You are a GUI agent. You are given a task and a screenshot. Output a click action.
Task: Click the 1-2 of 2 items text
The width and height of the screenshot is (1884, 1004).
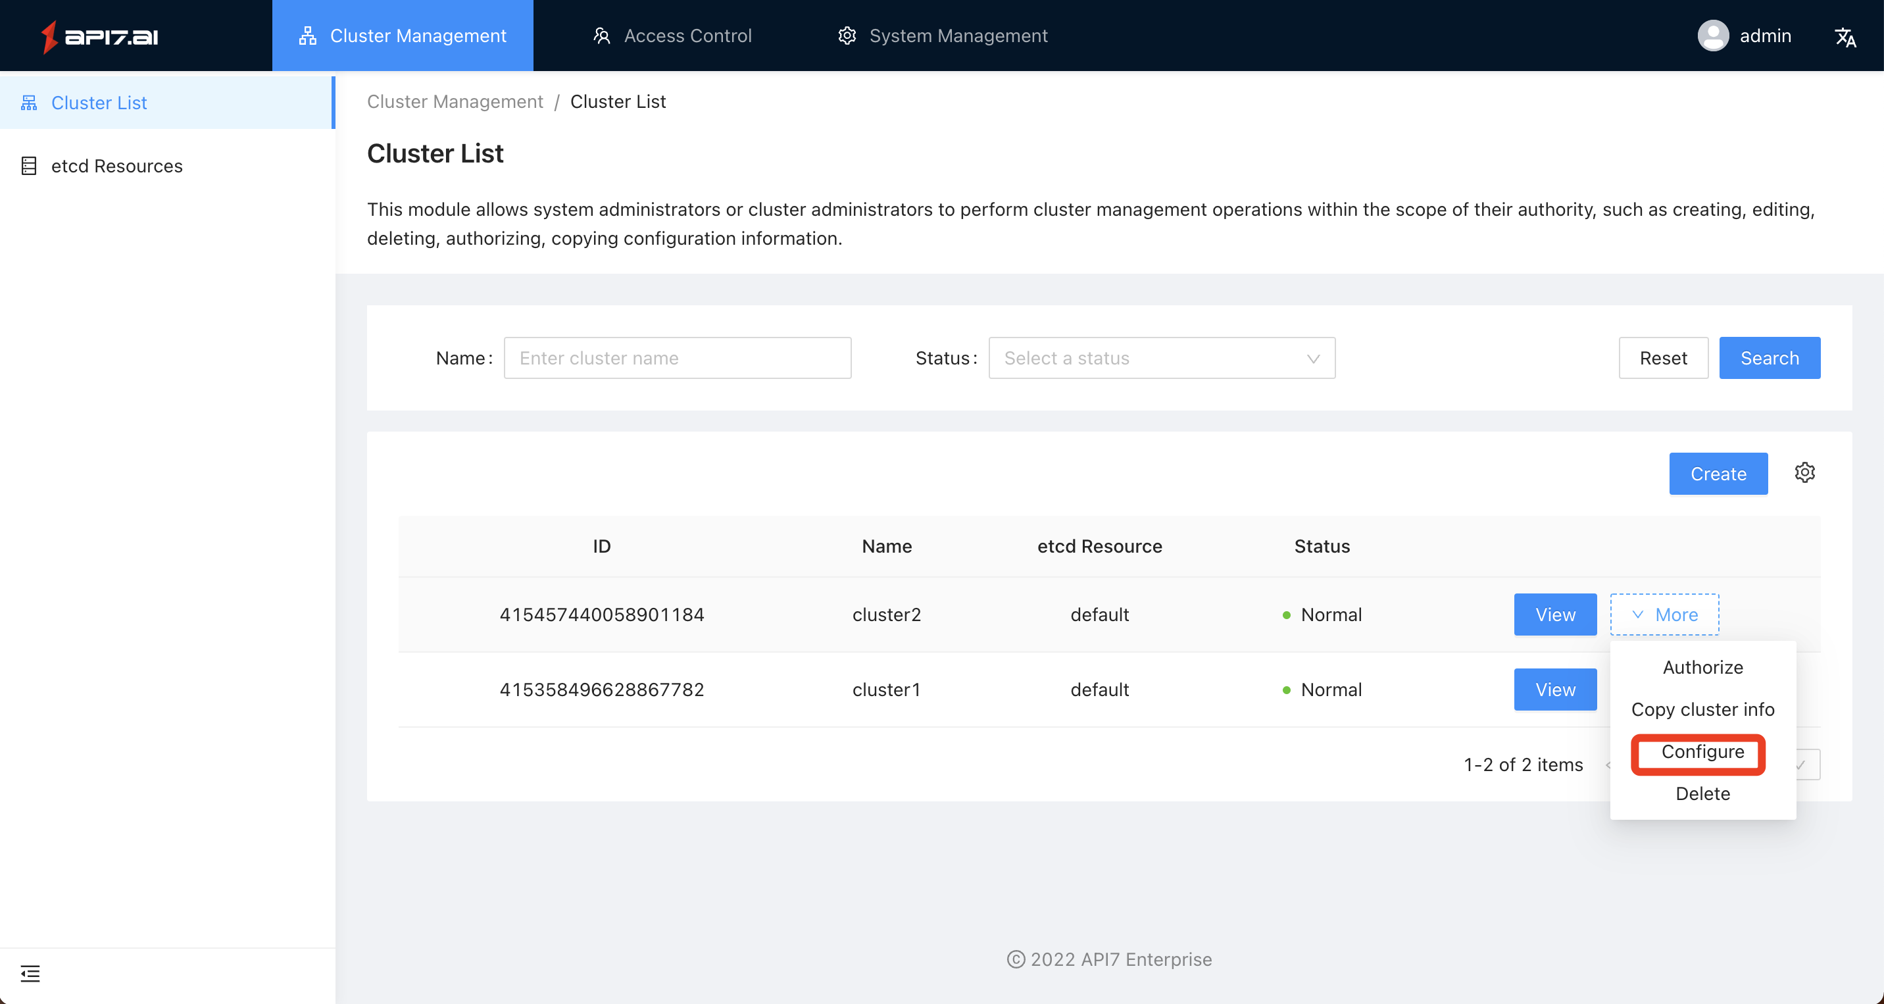click(x=1524, y=764)
